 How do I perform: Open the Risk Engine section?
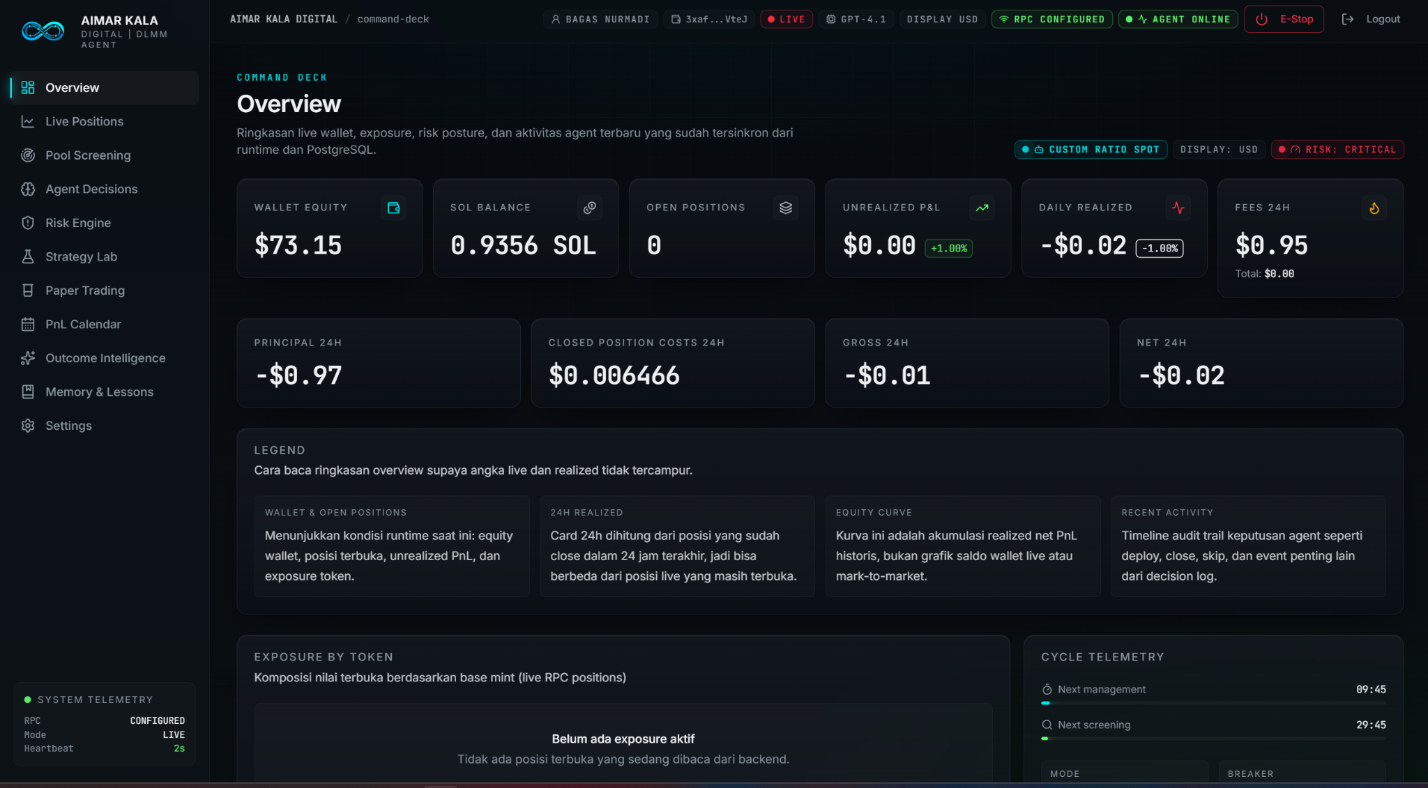[x=105, y=223]
